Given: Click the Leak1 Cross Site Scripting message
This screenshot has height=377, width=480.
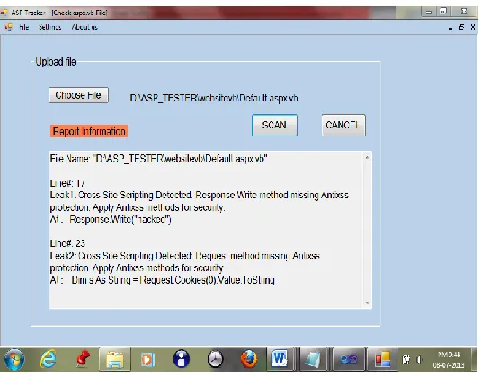Looking at the screenshot, I should click(199, 201).
